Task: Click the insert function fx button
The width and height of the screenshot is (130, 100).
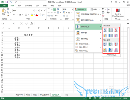Action: (31, 24)
